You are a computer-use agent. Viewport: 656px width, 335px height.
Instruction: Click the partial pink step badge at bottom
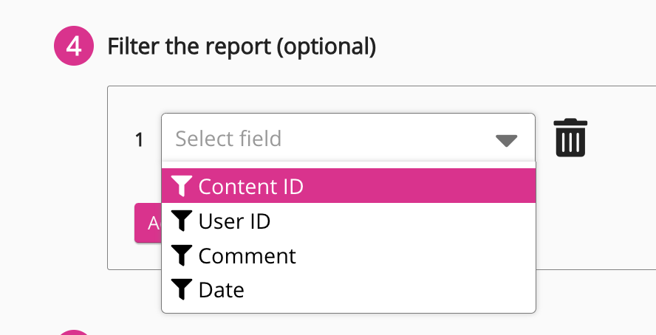pyautogui.click(x=74, y=332)
